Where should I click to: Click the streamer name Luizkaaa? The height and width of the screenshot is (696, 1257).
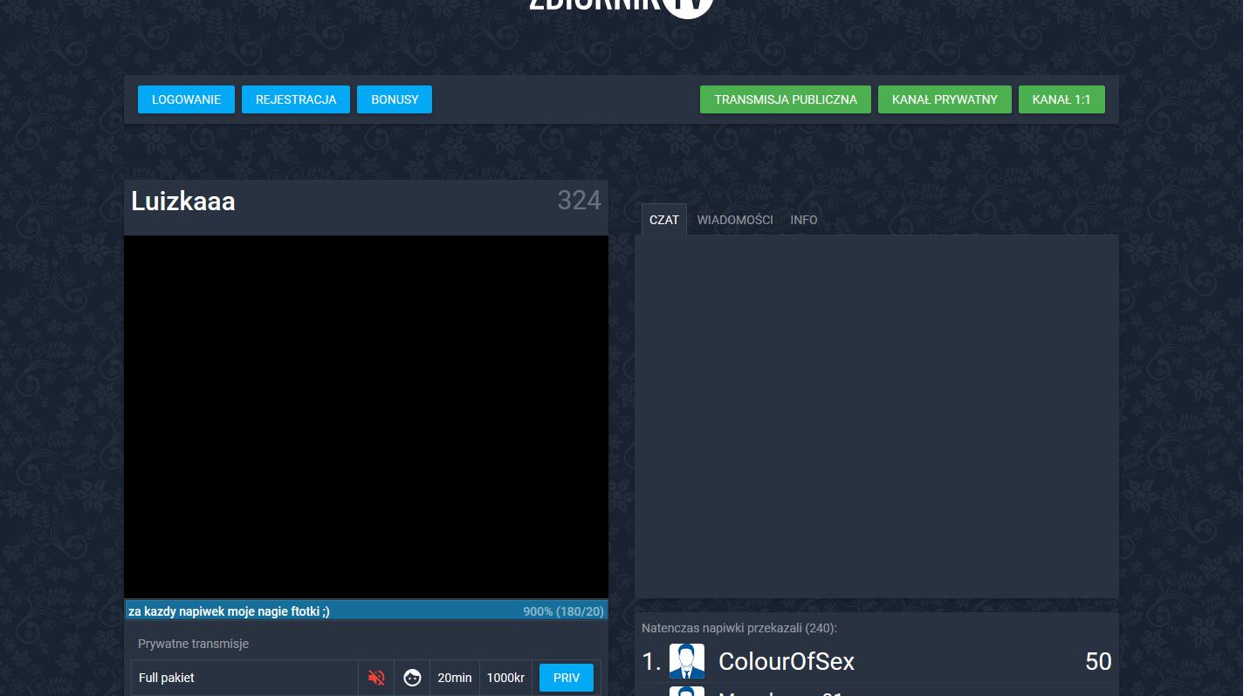tap(182, 201)
